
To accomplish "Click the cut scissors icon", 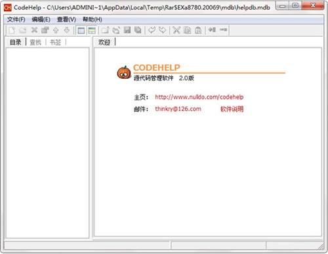I will click(176, 30).
